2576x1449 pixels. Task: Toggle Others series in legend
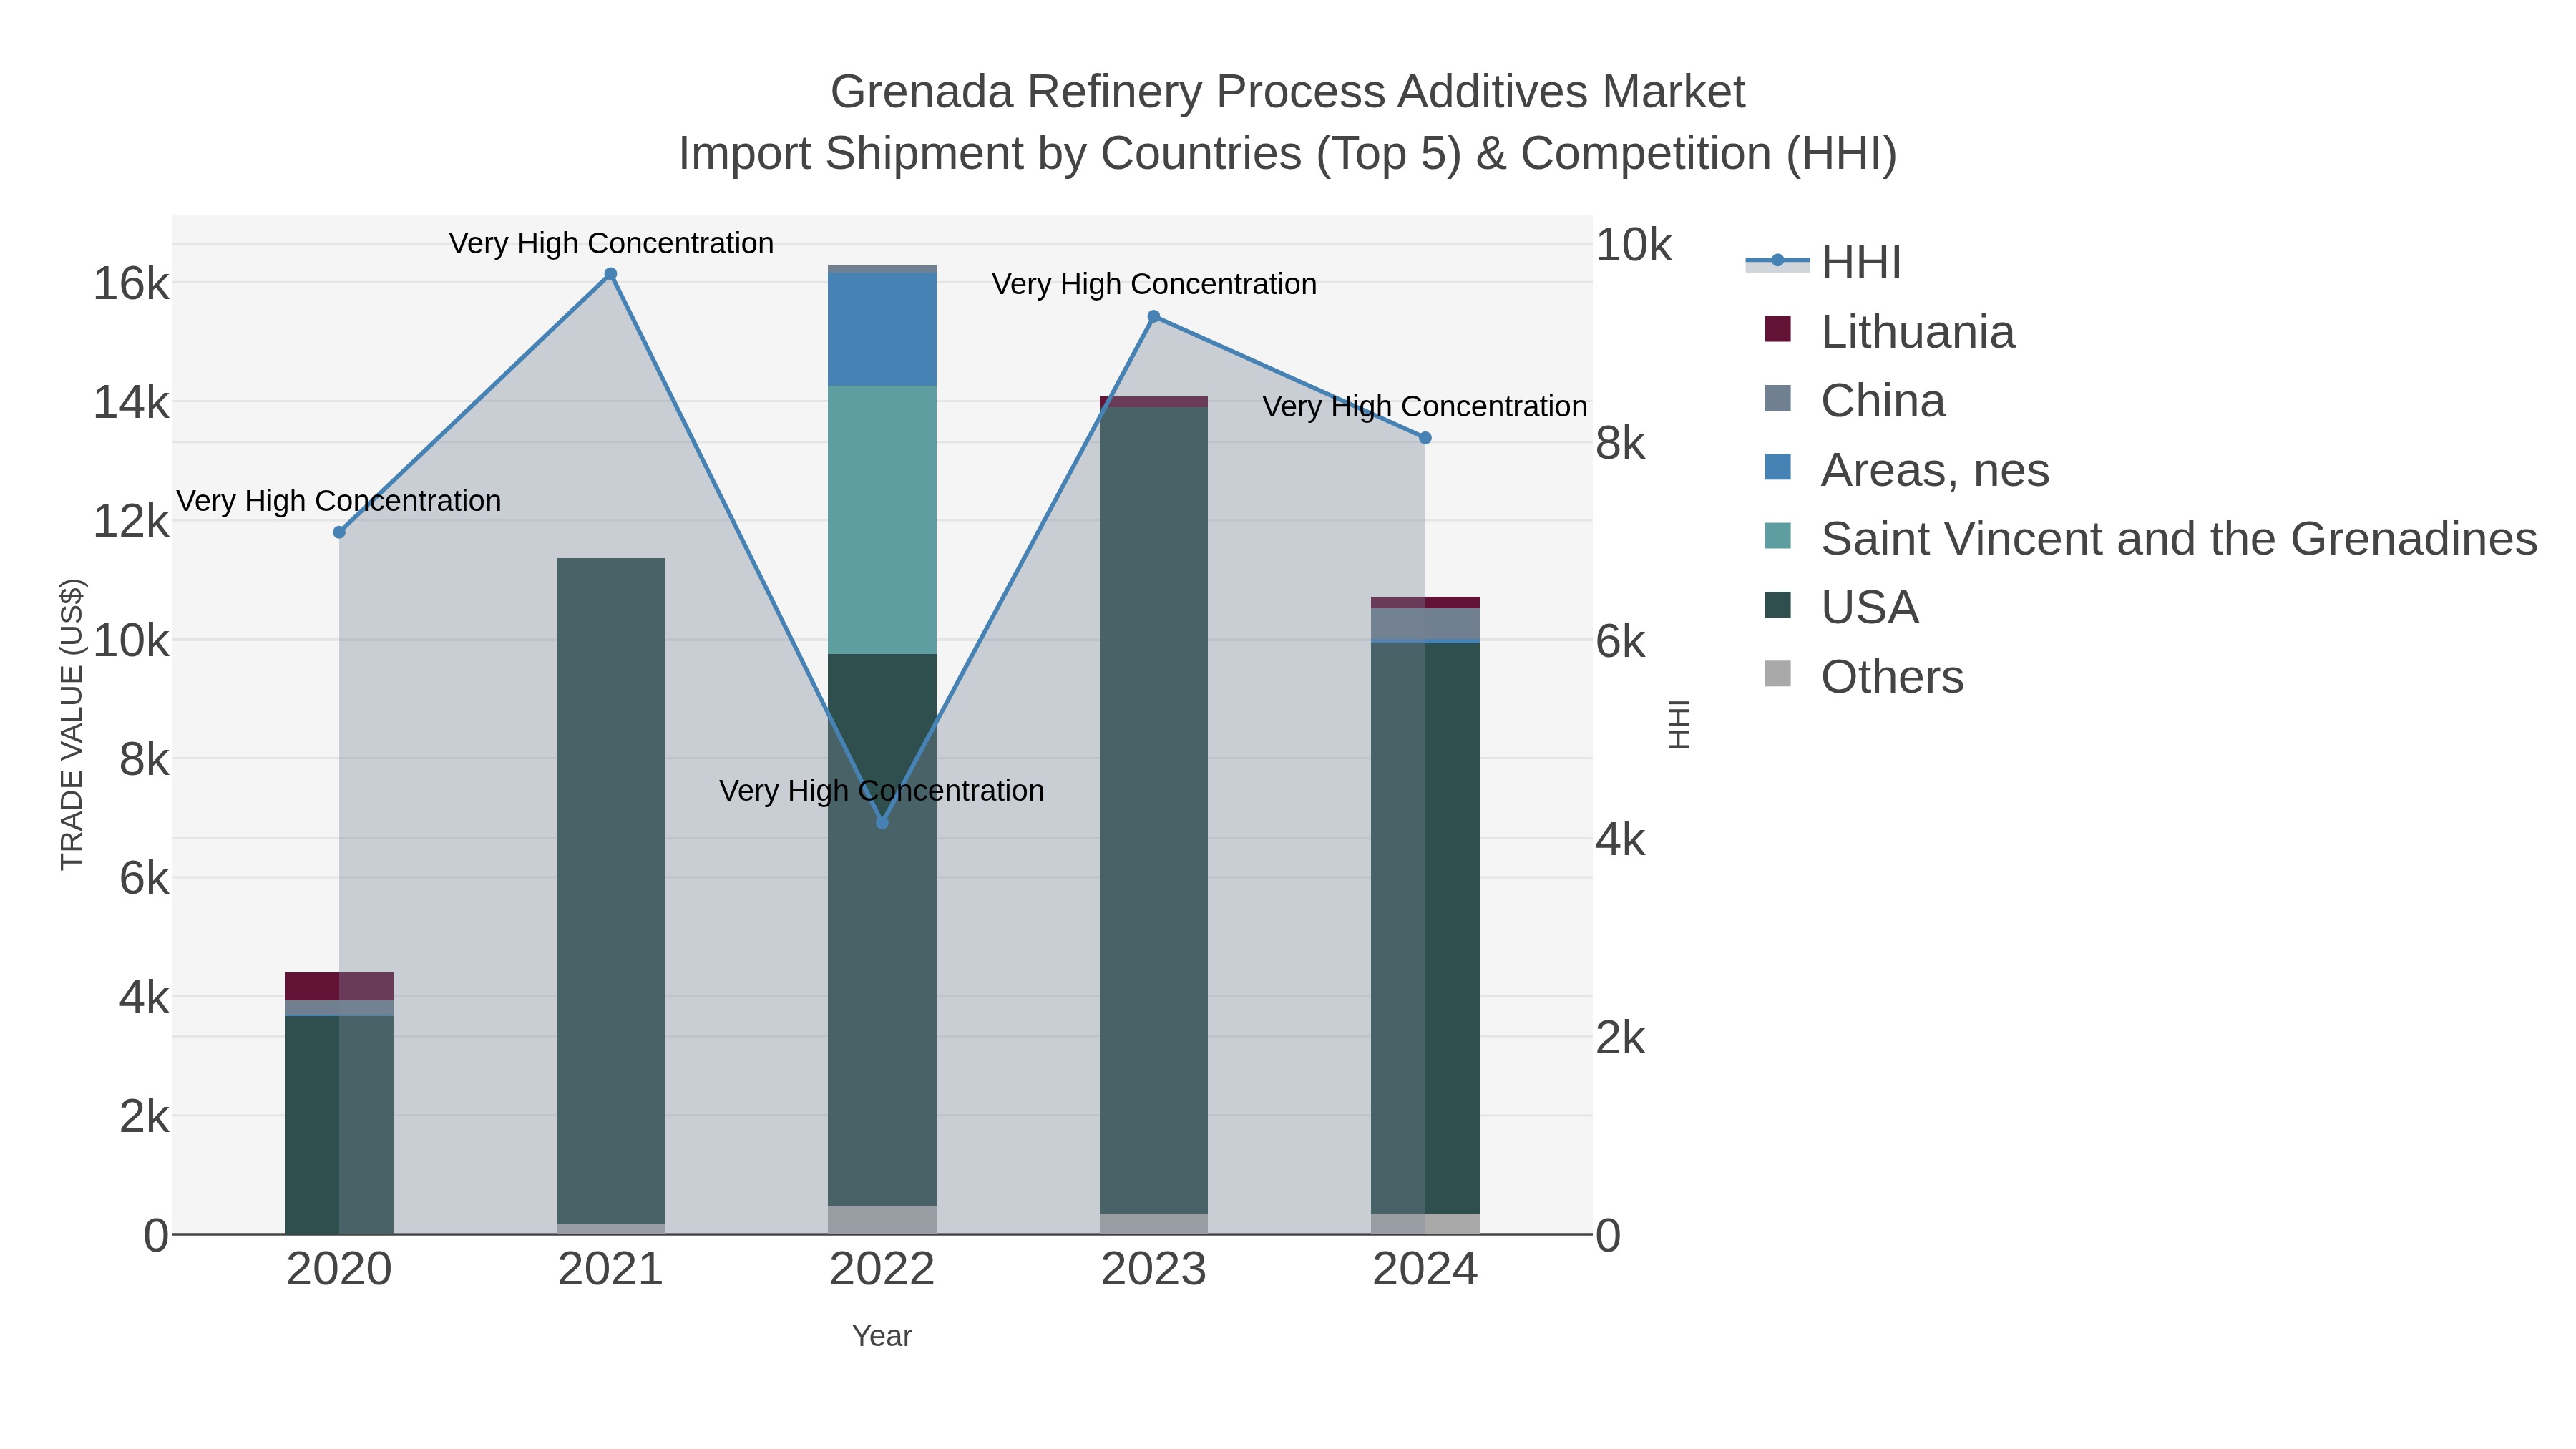[x=1864, y=676]
